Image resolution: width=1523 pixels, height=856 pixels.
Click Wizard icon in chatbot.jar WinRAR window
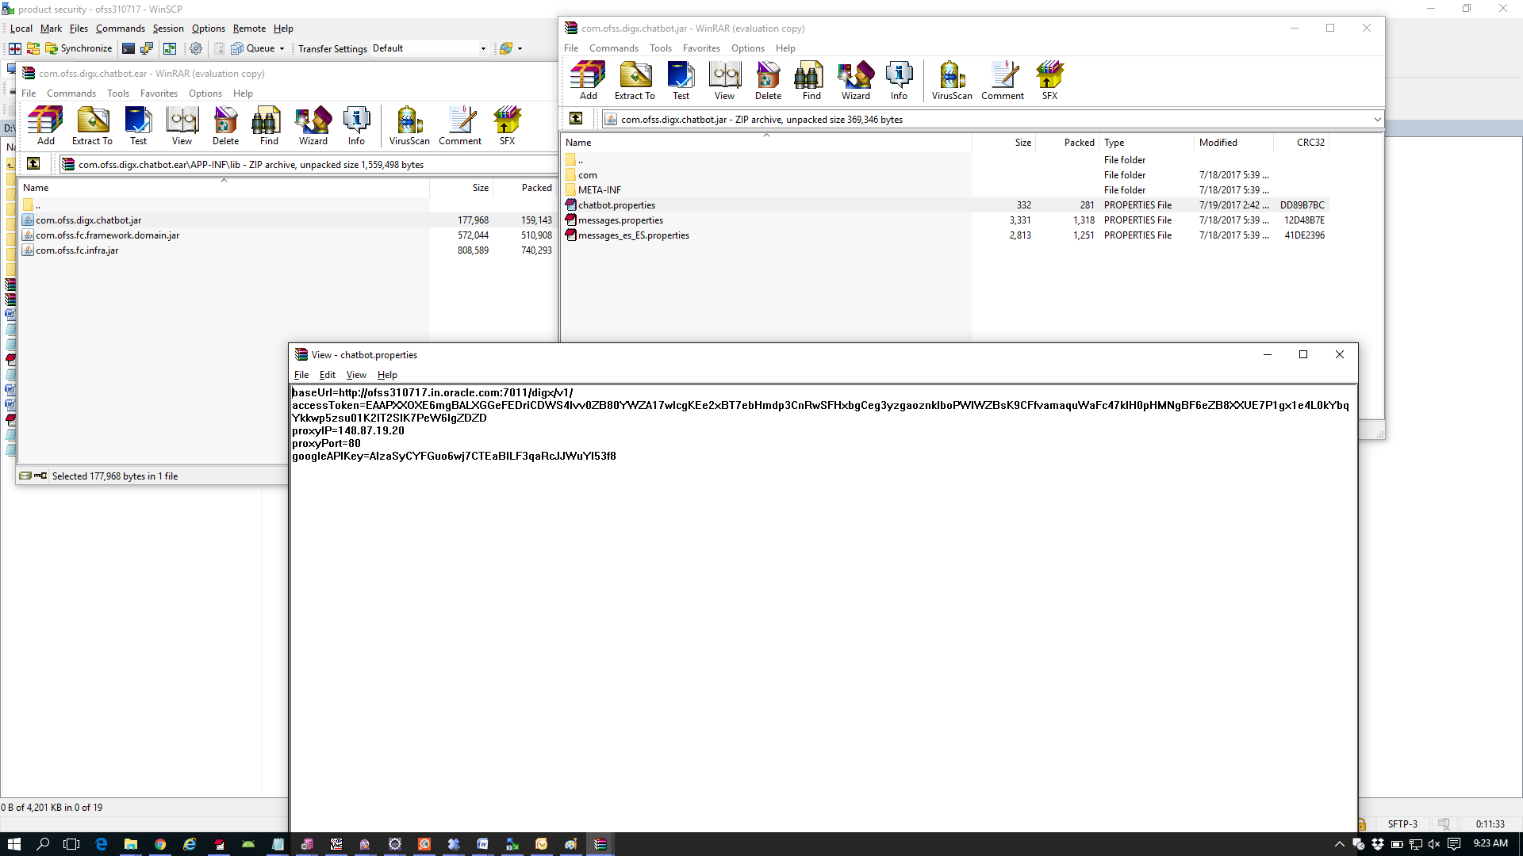(856, 80)
